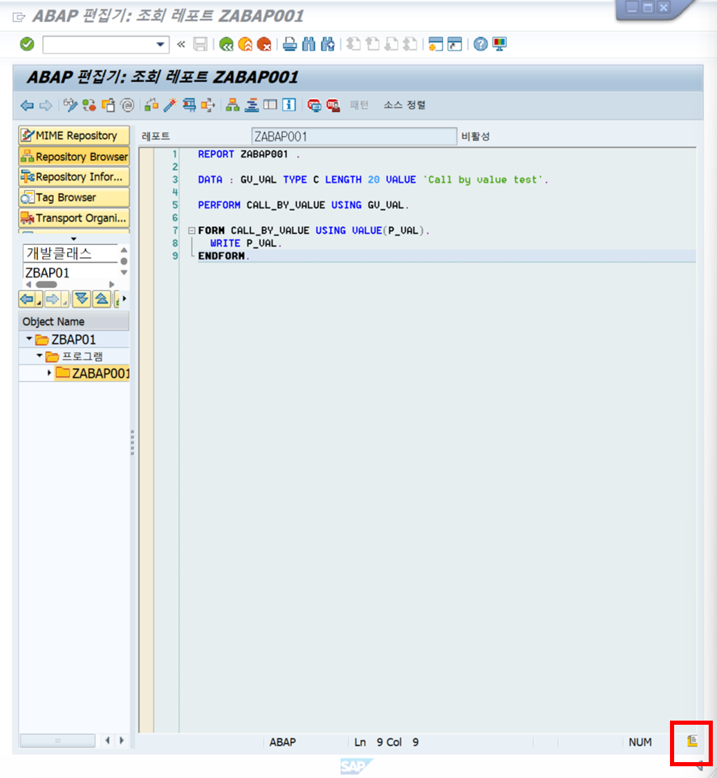The width and height of the screenshot is (717, 778).
Task: Click the Enhance spiral icon
Action: click(x=127, y=104)
